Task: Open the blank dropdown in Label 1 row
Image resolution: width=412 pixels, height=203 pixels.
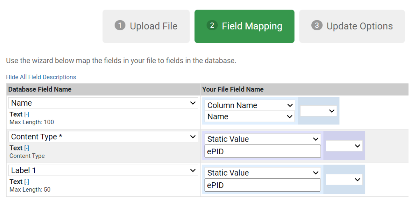Action: point(344,179)
